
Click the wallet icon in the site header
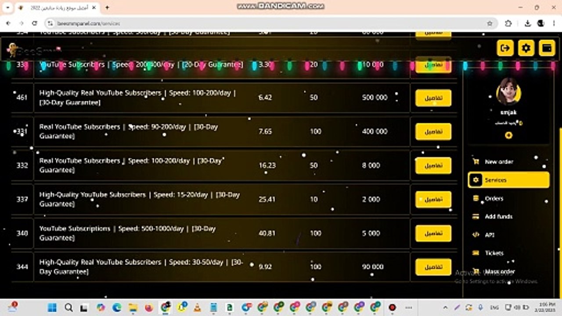[547, 48]
